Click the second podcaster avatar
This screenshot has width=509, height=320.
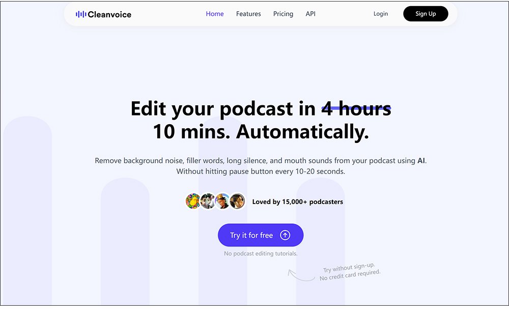point(208,201)
